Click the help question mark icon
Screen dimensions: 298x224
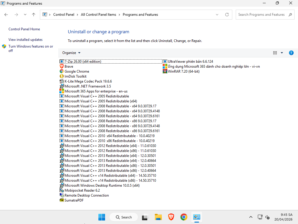[x=291, y=53]
